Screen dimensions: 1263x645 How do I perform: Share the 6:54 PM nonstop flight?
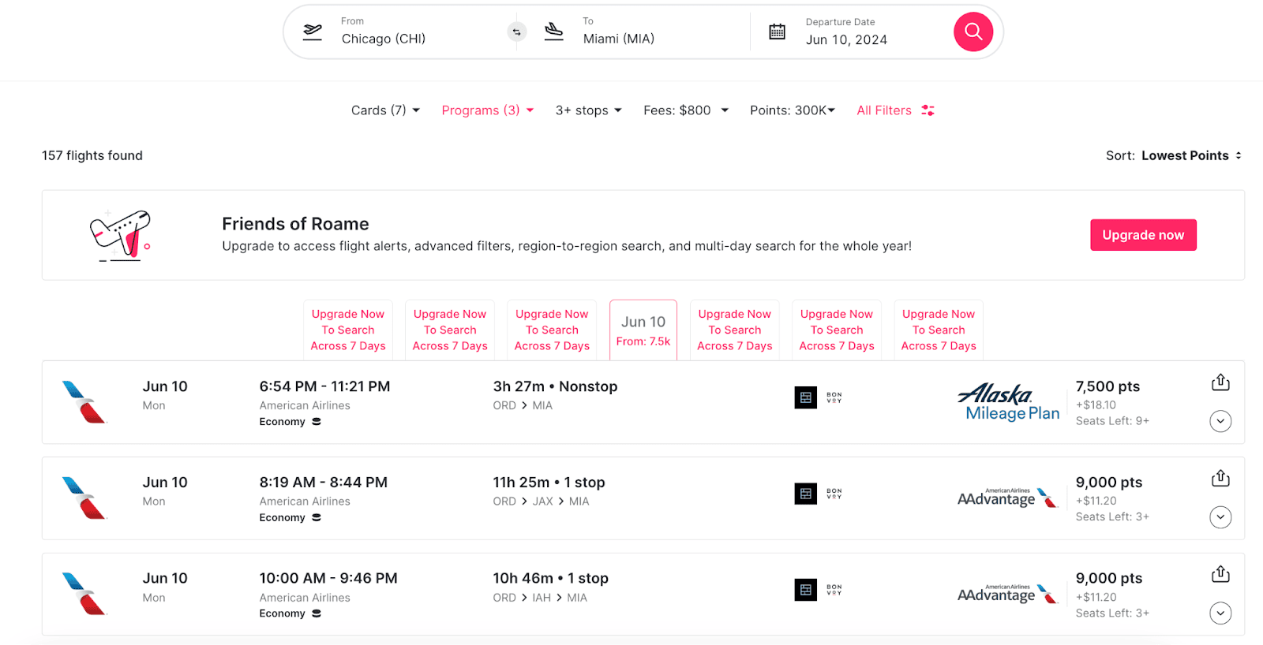[1220, 382]
